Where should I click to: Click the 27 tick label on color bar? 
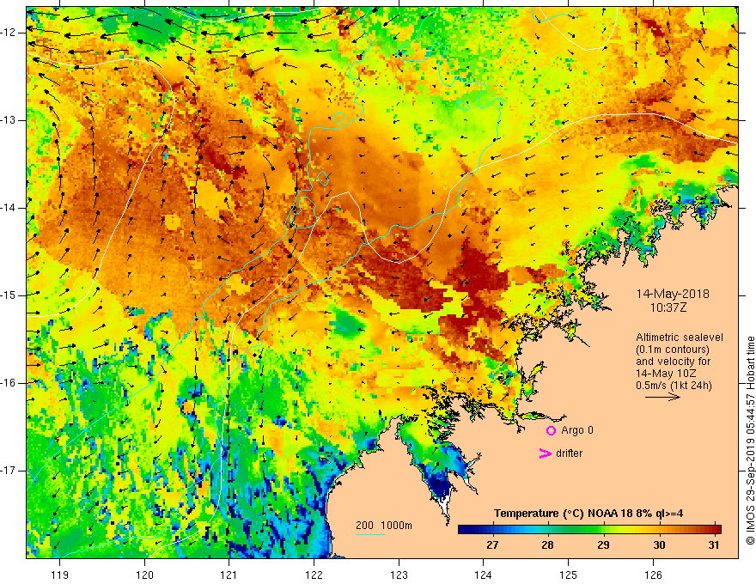492,545
